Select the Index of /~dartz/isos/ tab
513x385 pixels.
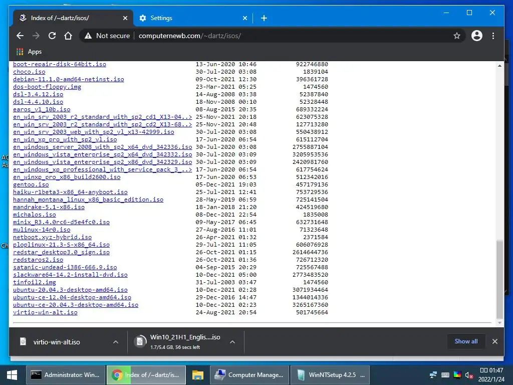point(73,18)
